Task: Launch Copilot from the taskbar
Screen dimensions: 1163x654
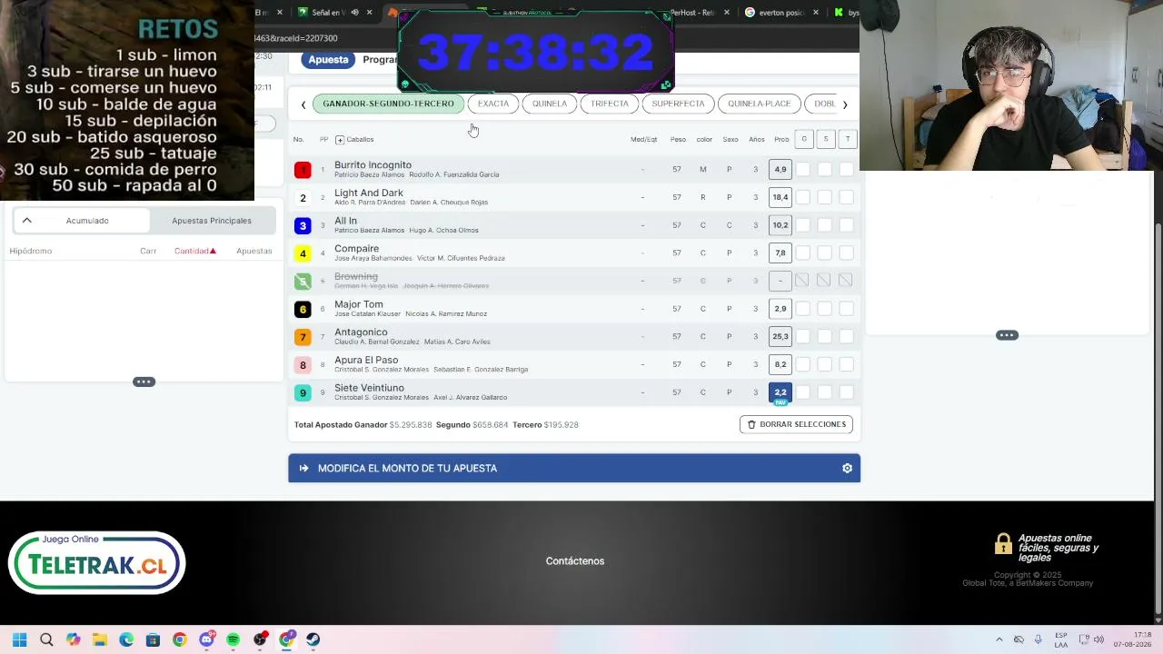Action: [73, 639]
